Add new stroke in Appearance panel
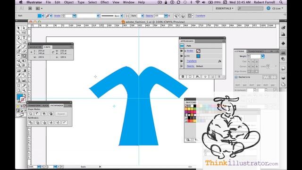302x170 pixels. (x=183, y=76)
